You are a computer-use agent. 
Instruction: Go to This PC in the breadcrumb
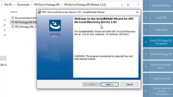[8, 5]
